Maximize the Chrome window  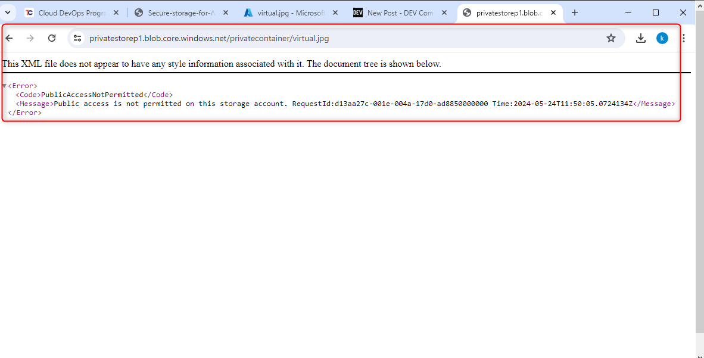(x=656, y=13)
